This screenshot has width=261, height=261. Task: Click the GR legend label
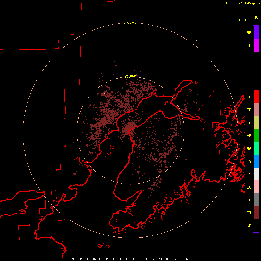(249, 110)
